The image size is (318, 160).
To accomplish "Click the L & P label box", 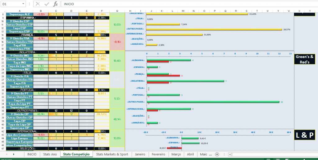I will (304, 135).
